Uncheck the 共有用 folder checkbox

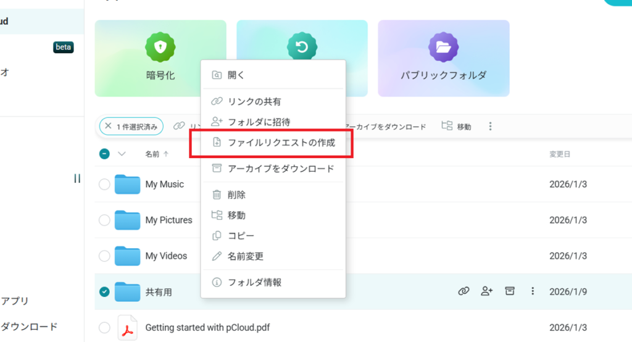104,291
